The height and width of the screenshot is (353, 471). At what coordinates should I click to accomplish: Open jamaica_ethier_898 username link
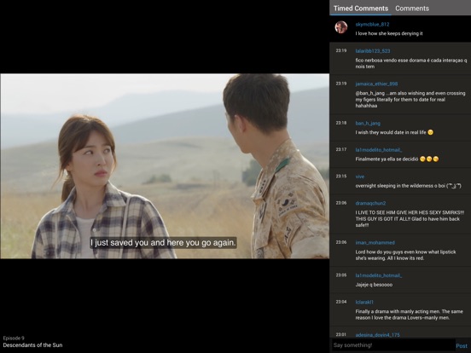[x=376, y=84]
